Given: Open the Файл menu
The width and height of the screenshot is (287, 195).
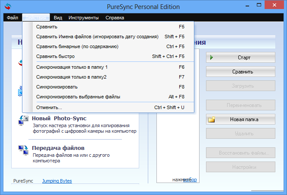Looking at the screenshot, I should point(12,18).
